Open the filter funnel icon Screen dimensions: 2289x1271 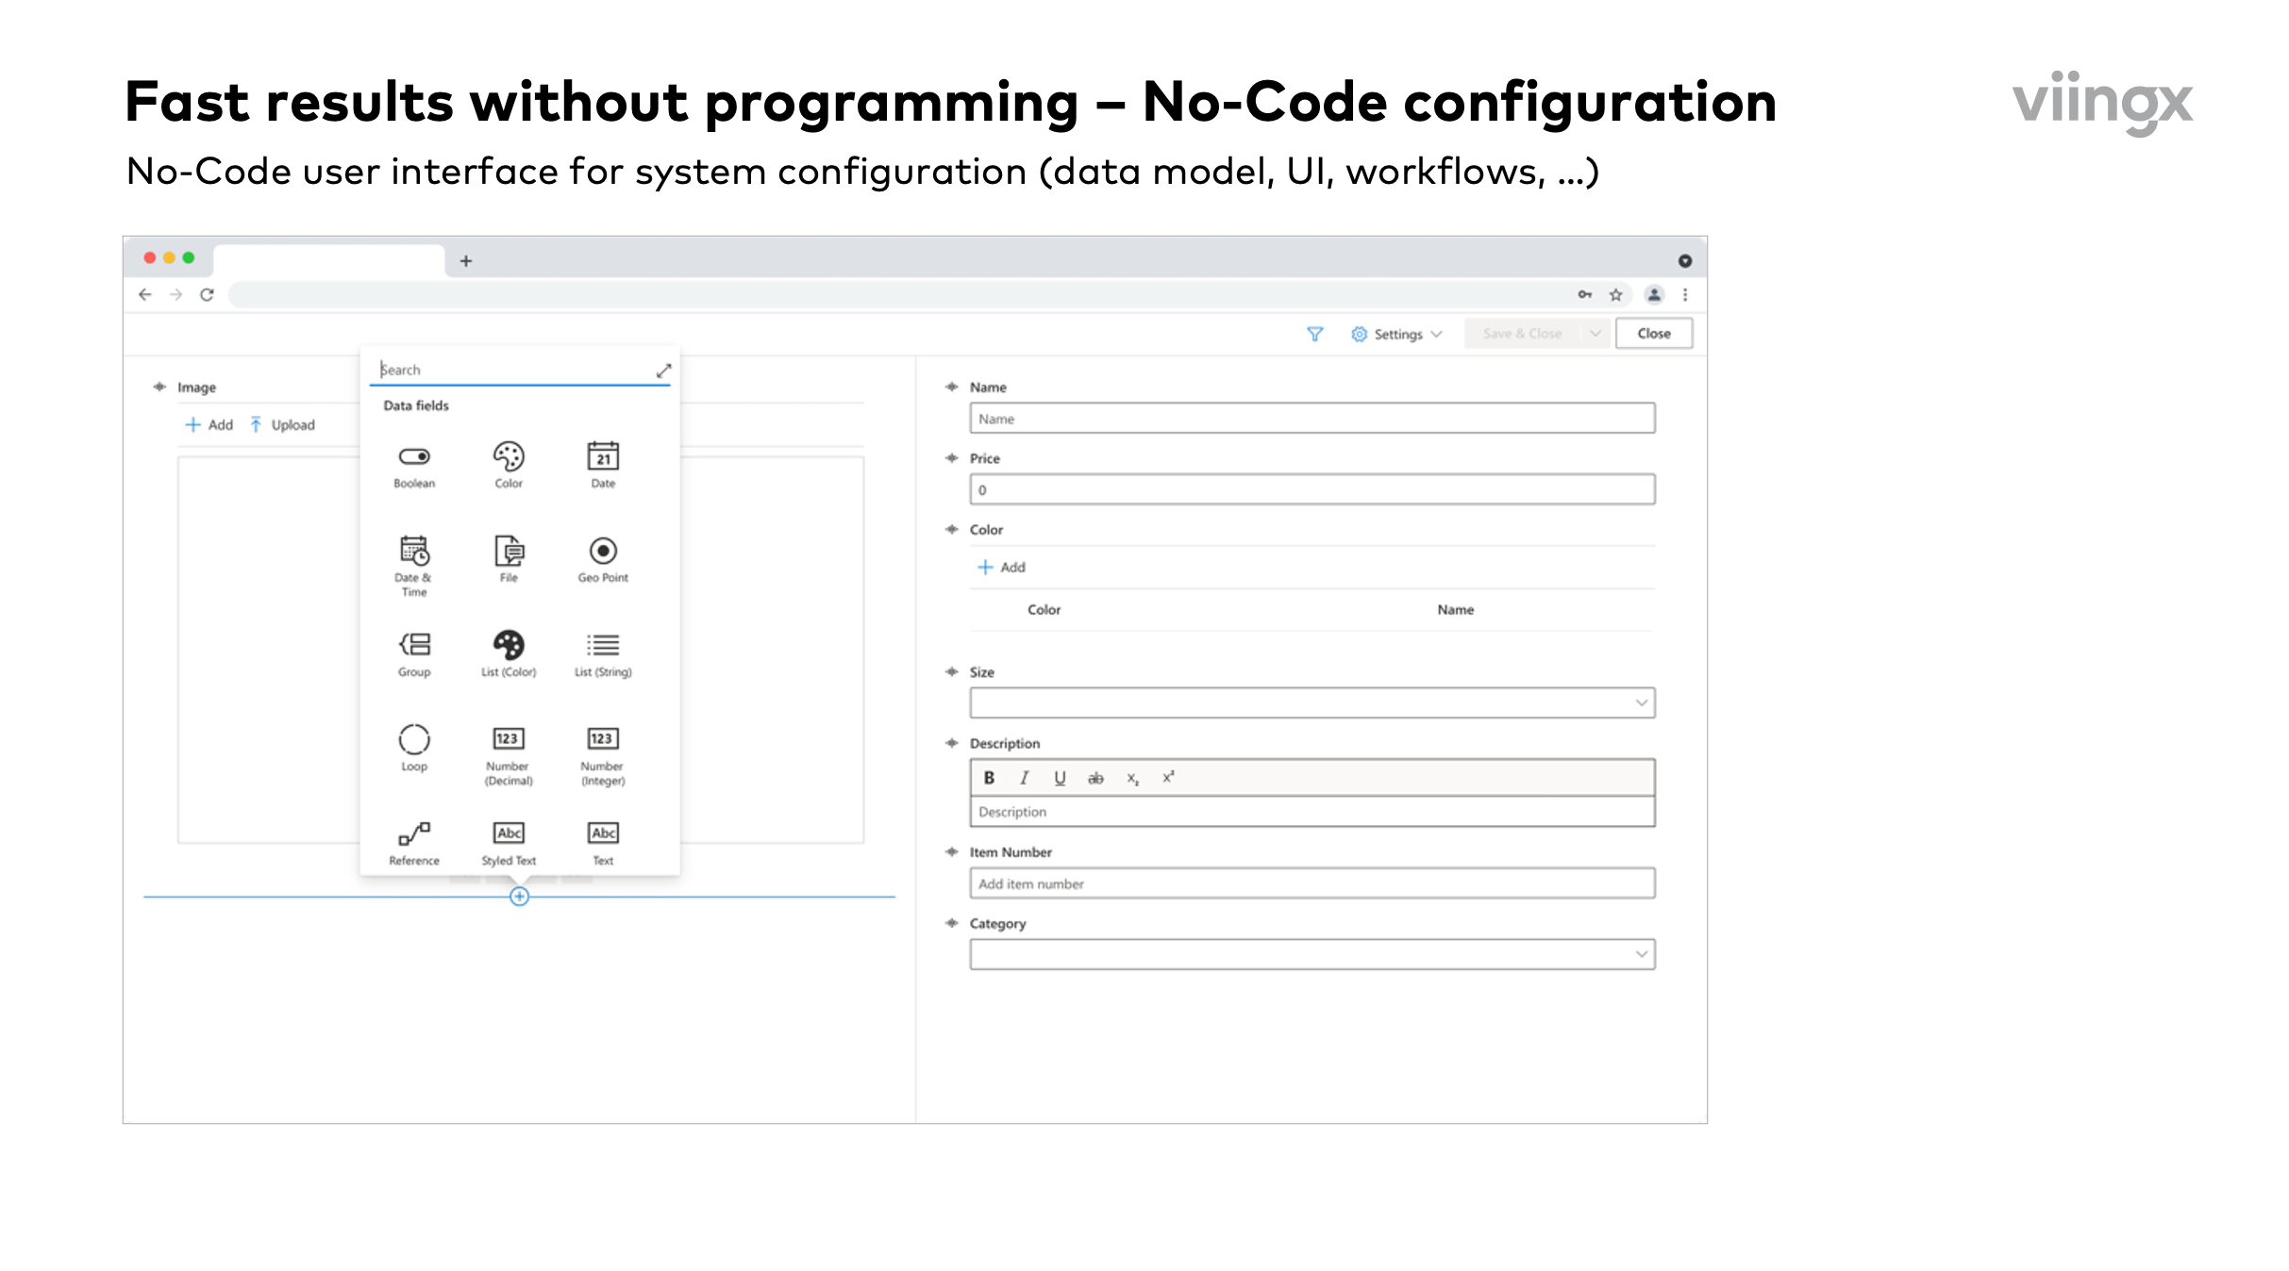point(1314,334)
